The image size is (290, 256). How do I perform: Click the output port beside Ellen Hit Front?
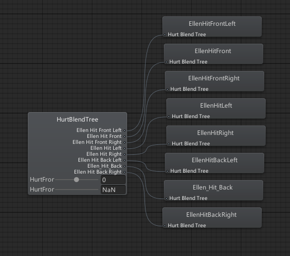125,136
